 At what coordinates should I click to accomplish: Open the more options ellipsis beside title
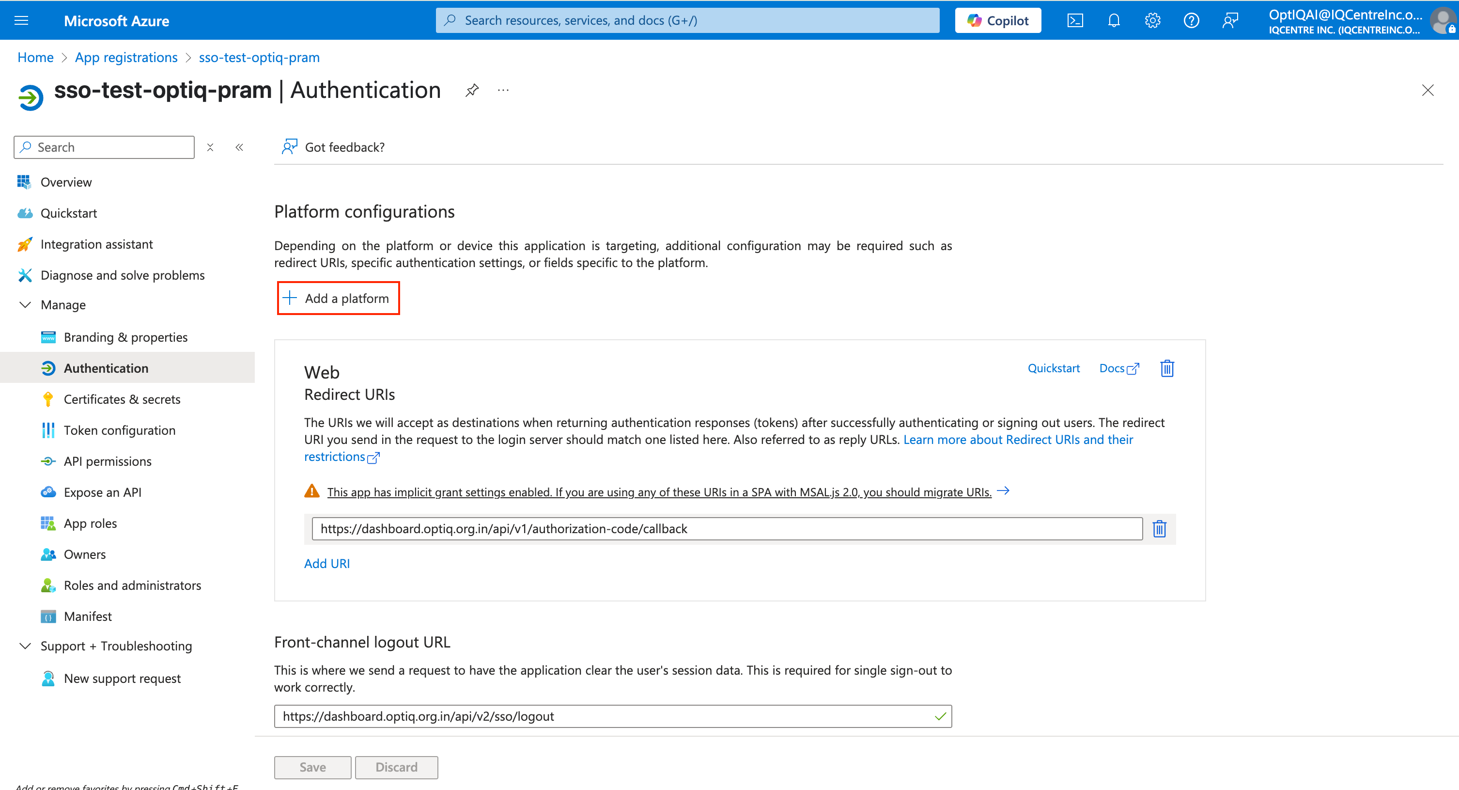pyautogui.click(x=503, y=90)
